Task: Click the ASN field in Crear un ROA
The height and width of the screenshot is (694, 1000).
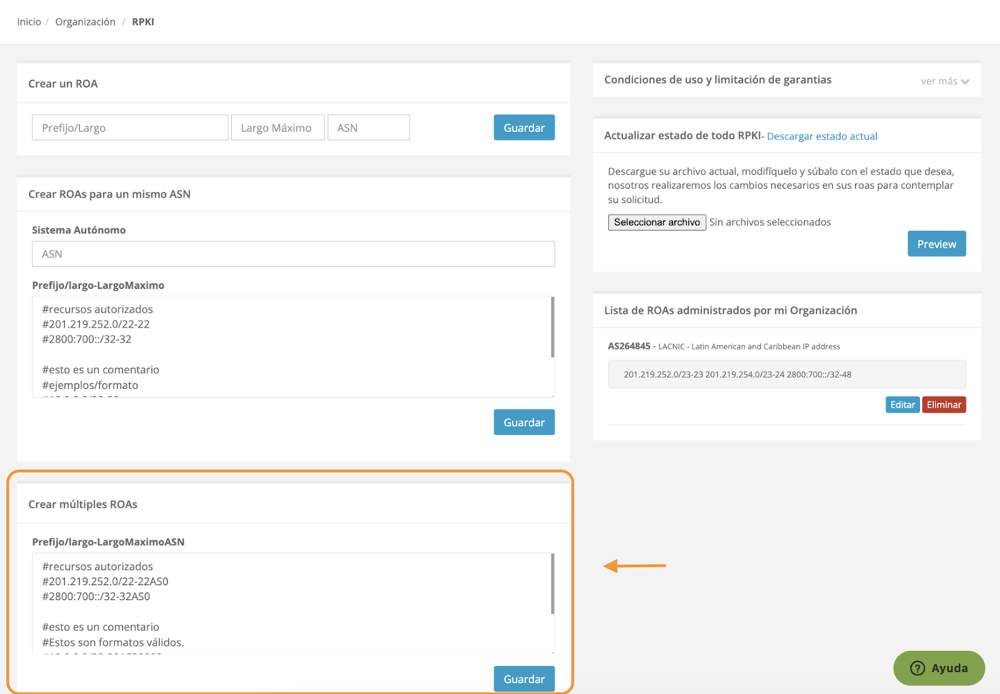Action: click(368, 128)
